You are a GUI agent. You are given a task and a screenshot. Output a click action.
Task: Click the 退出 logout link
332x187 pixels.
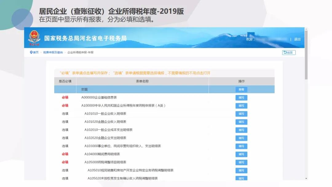click(297, 39)
